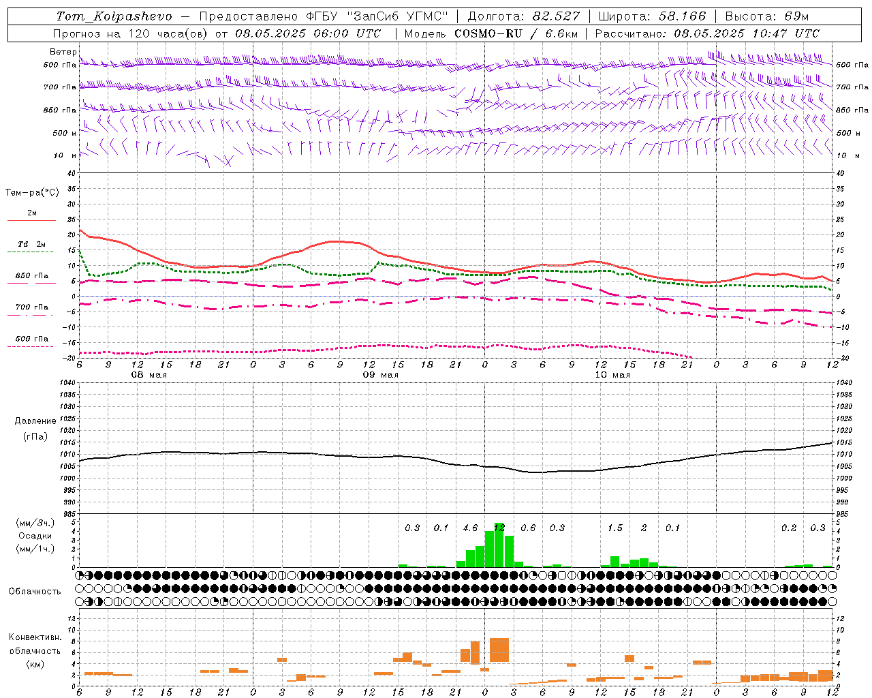Click the green dashed sample under 'Td 2м'

[x=30, y=252]
